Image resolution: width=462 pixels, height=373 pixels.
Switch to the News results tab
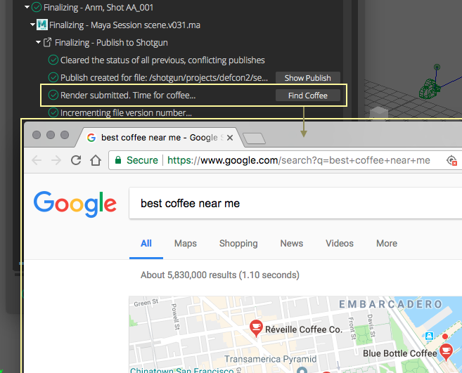(291, 244)
